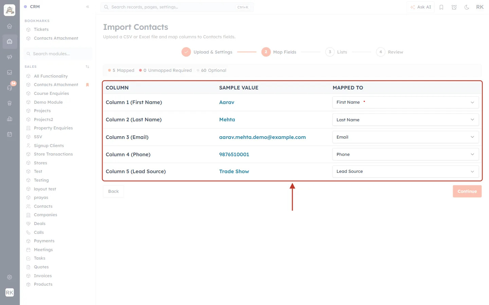Open the calendar icon in left rail

click(10, 134)
